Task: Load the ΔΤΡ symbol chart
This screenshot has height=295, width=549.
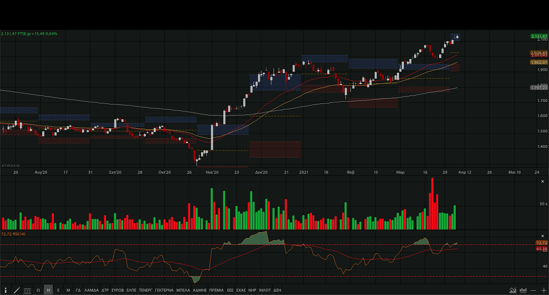Action: tap(105, 290)
